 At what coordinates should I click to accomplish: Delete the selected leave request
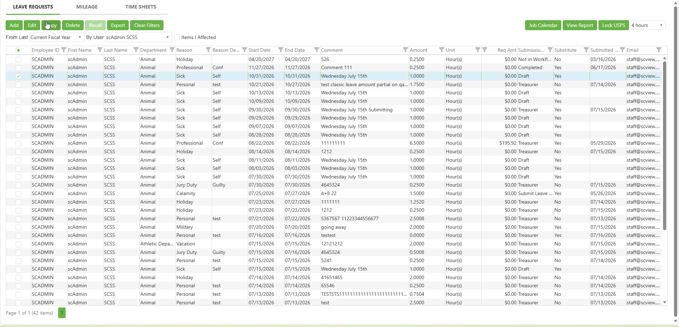[x=73, y=25]
